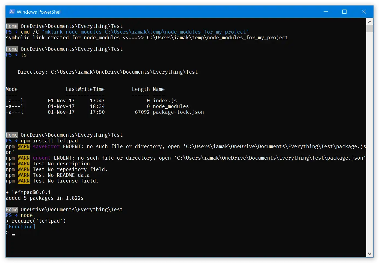Select the package-lock.json filename
Image resolution: width=379 pixels, height=263 pixels.
pyautogui.click(x=178, y=112)
